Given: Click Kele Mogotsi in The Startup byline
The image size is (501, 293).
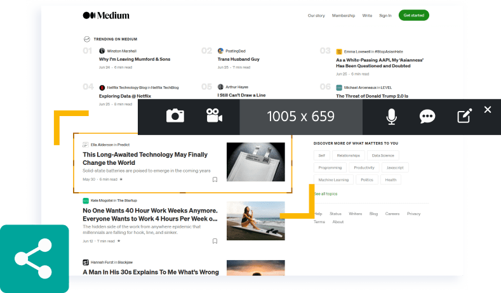Looking at the screenshot, I should (114, 200).
